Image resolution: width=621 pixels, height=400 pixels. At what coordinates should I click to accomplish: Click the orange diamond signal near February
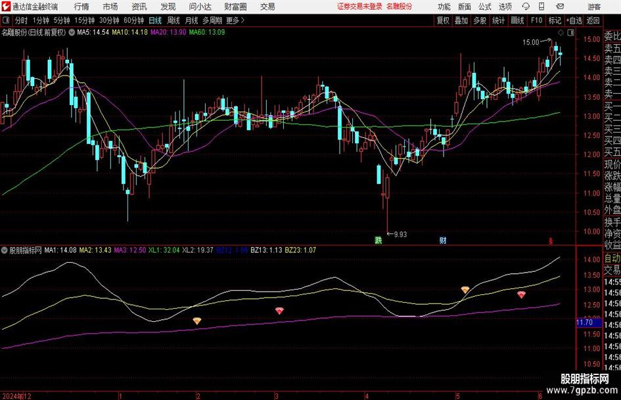click(x=197, y=321)
